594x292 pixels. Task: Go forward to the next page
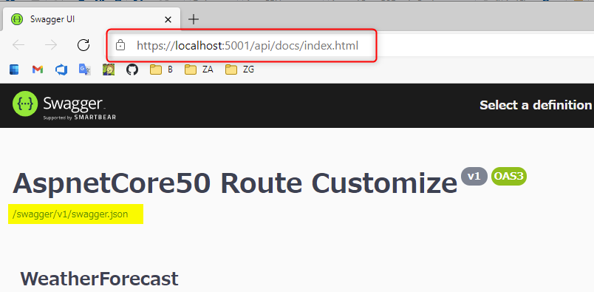[x=51, y=45]
